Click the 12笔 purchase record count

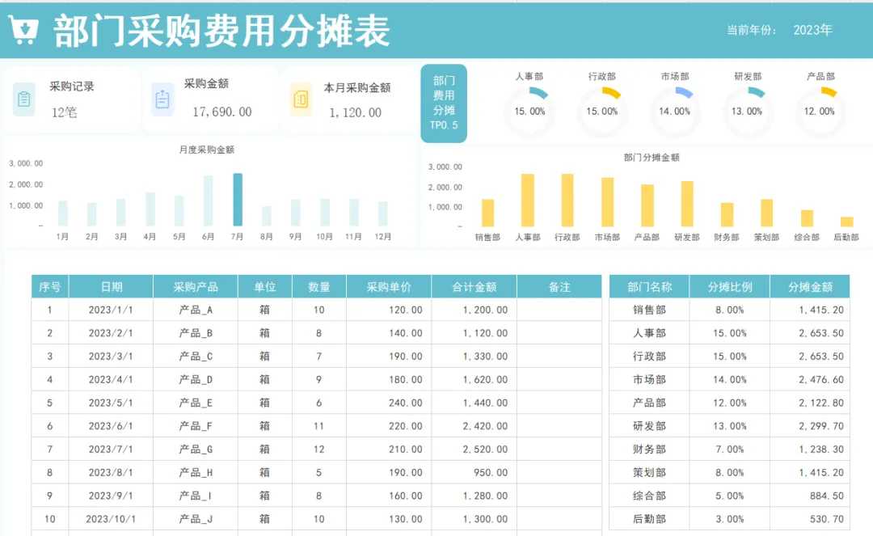[64, 112]
